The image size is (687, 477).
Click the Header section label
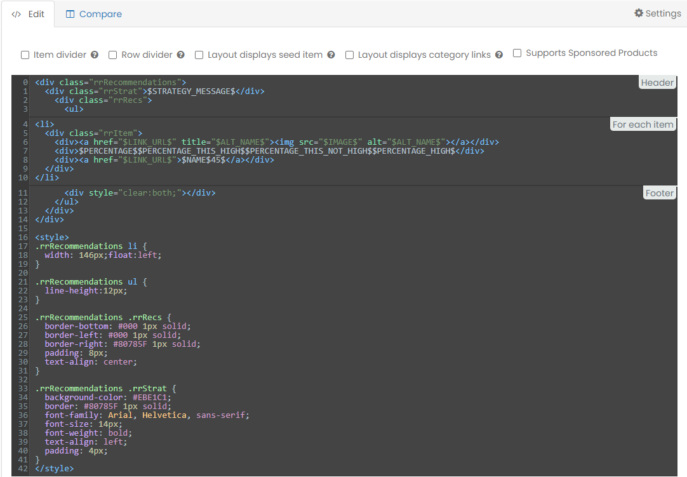(657, 83)
